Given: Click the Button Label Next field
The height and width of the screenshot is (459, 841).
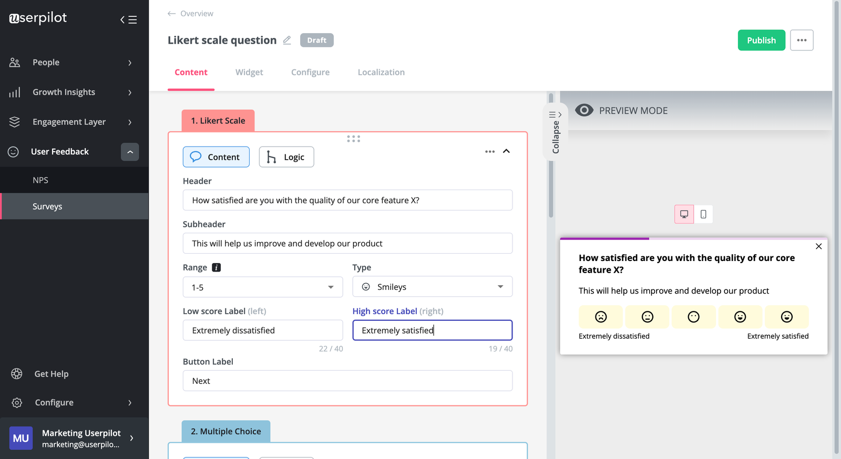Looking at the screenshot, I should (347, 381).
